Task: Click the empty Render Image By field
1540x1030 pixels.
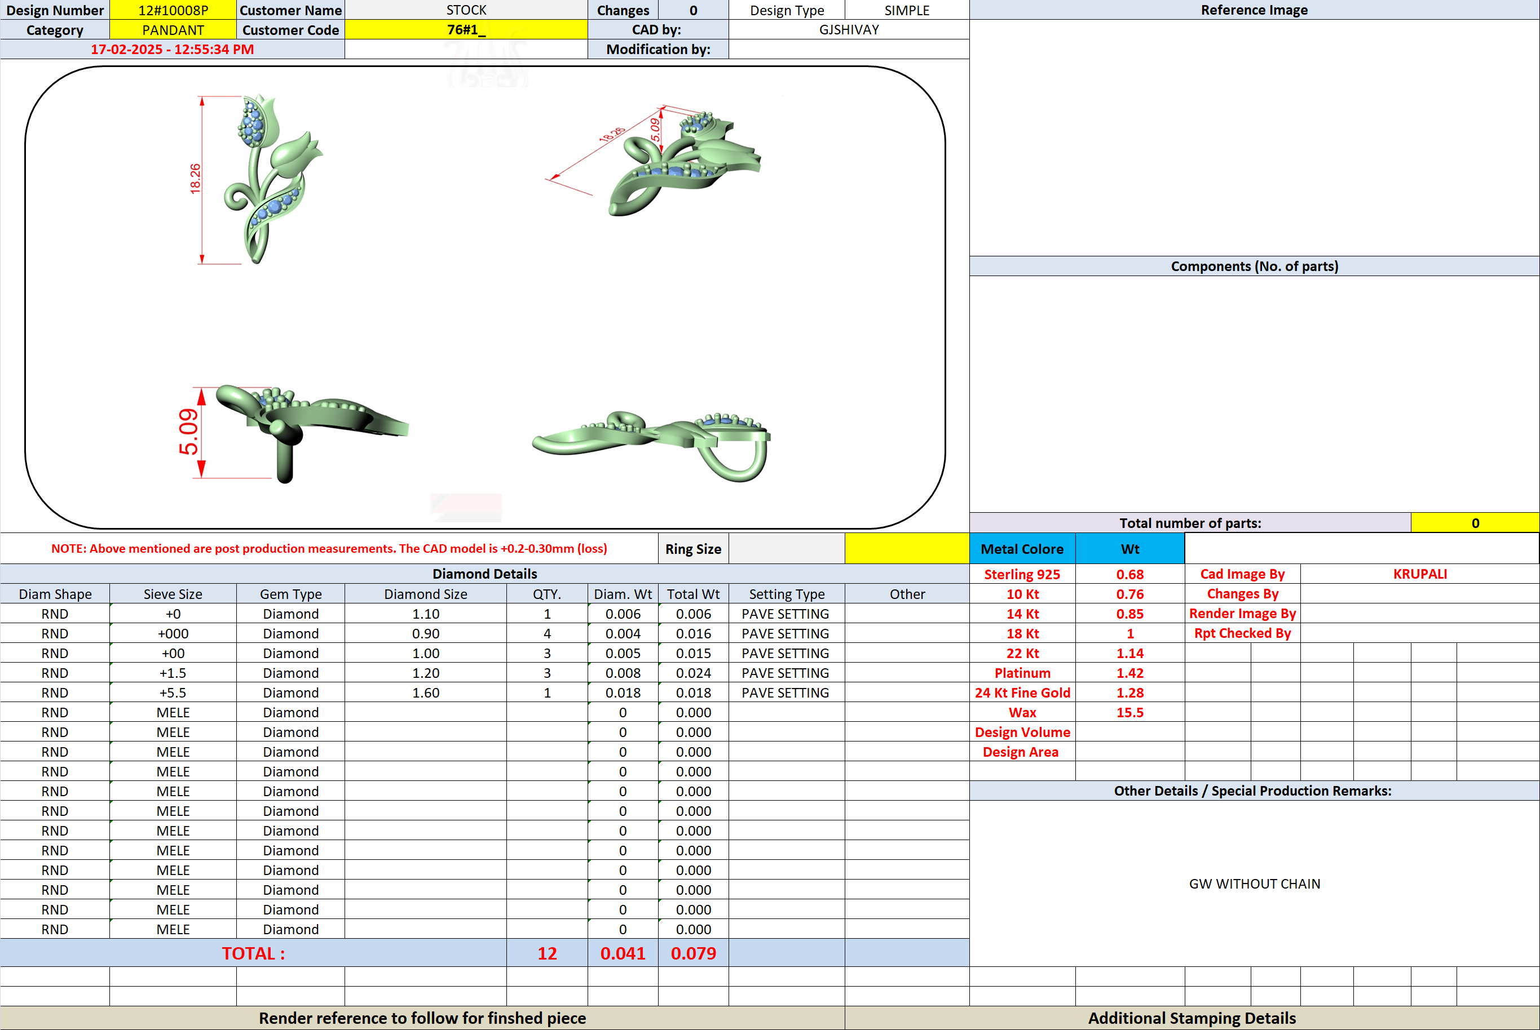Action: (1420, 613)
